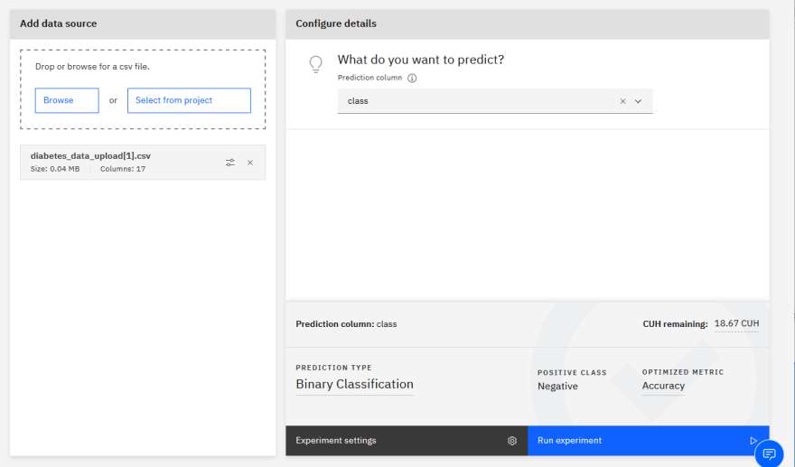Click the Configure details panel header
The height and width of the screenshot is (467, 795).
pyautogui.click(x=528, y=23)
